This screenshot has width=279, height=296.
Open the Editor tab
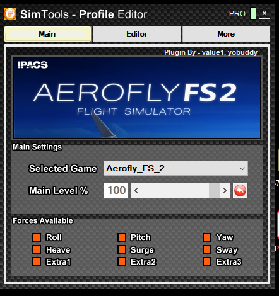pyautogui.click(x=137, y=34)
